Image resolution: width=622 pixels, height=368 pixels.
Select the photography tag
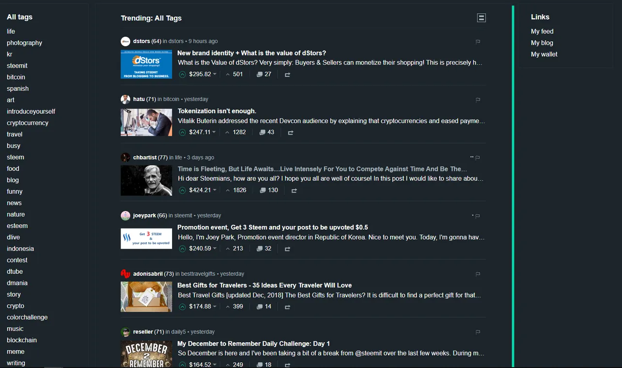pos(24,43)
